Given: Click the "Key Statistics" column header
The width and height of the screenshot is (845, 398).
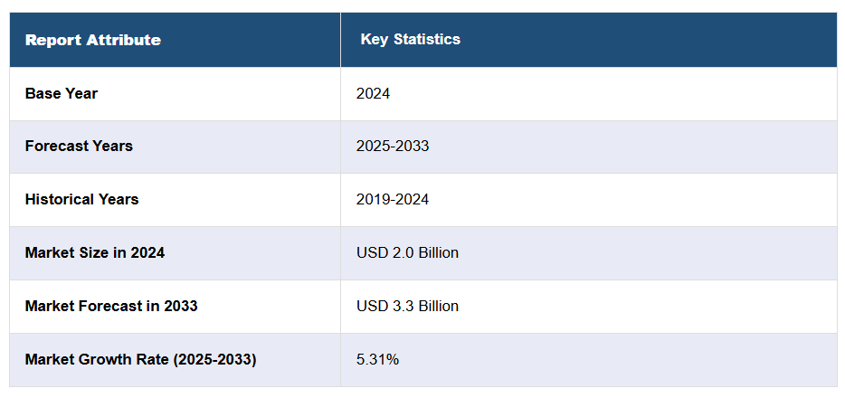Looking at the screenshot, I should pos(410,39).
